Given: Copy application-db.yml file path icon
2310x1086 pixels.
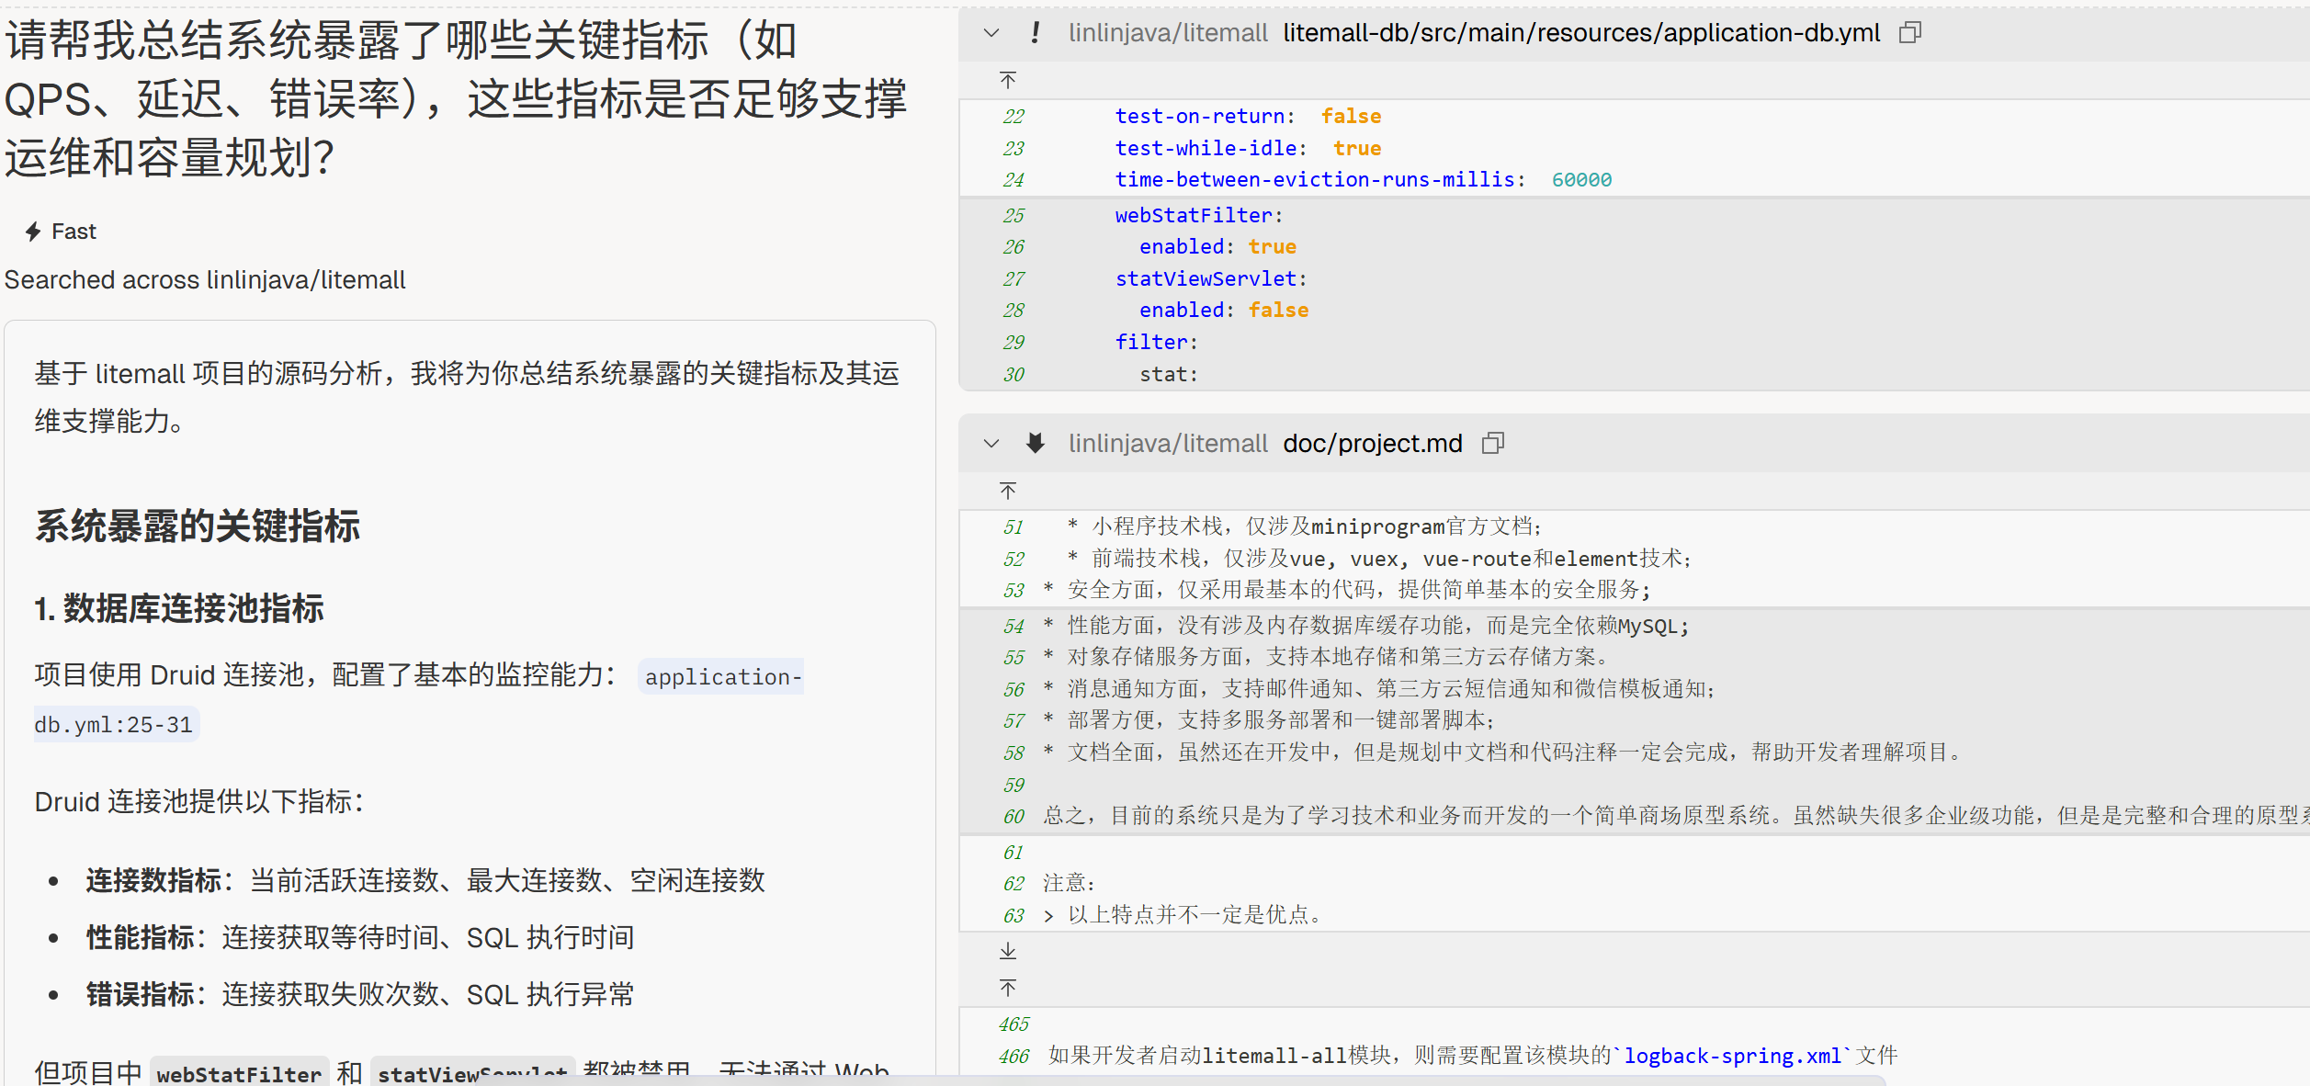Looking at the screenshot, I should [x=1910, y=33].
